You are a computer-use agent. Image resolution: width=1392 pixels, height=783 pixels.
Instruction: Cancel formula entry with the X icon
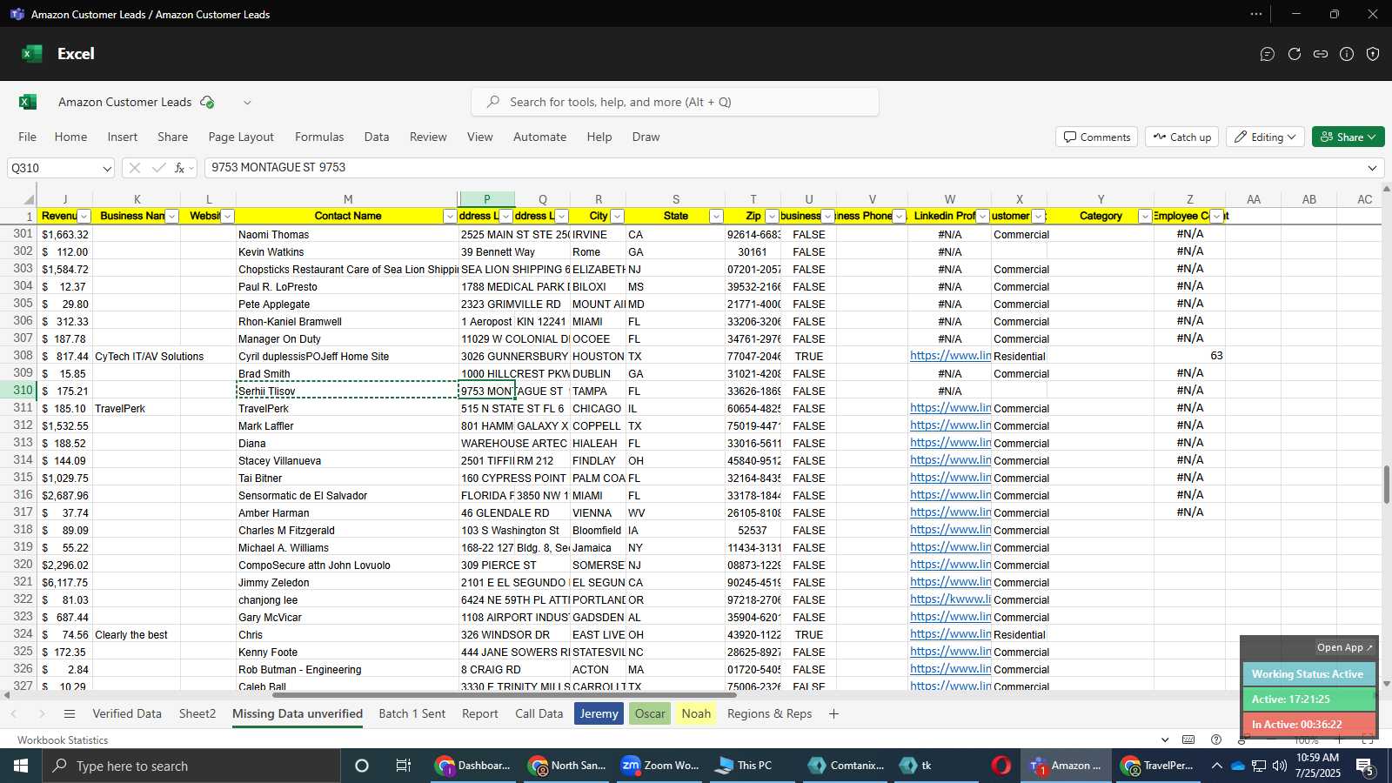point(135,168)
